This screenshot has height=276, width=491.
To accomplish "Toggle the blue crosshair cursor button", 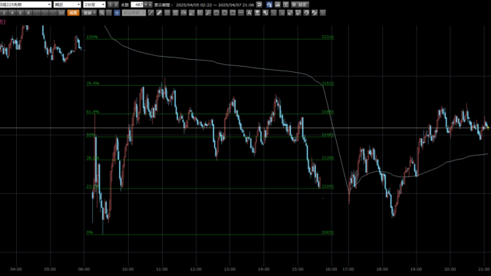I will click(117, 13).
